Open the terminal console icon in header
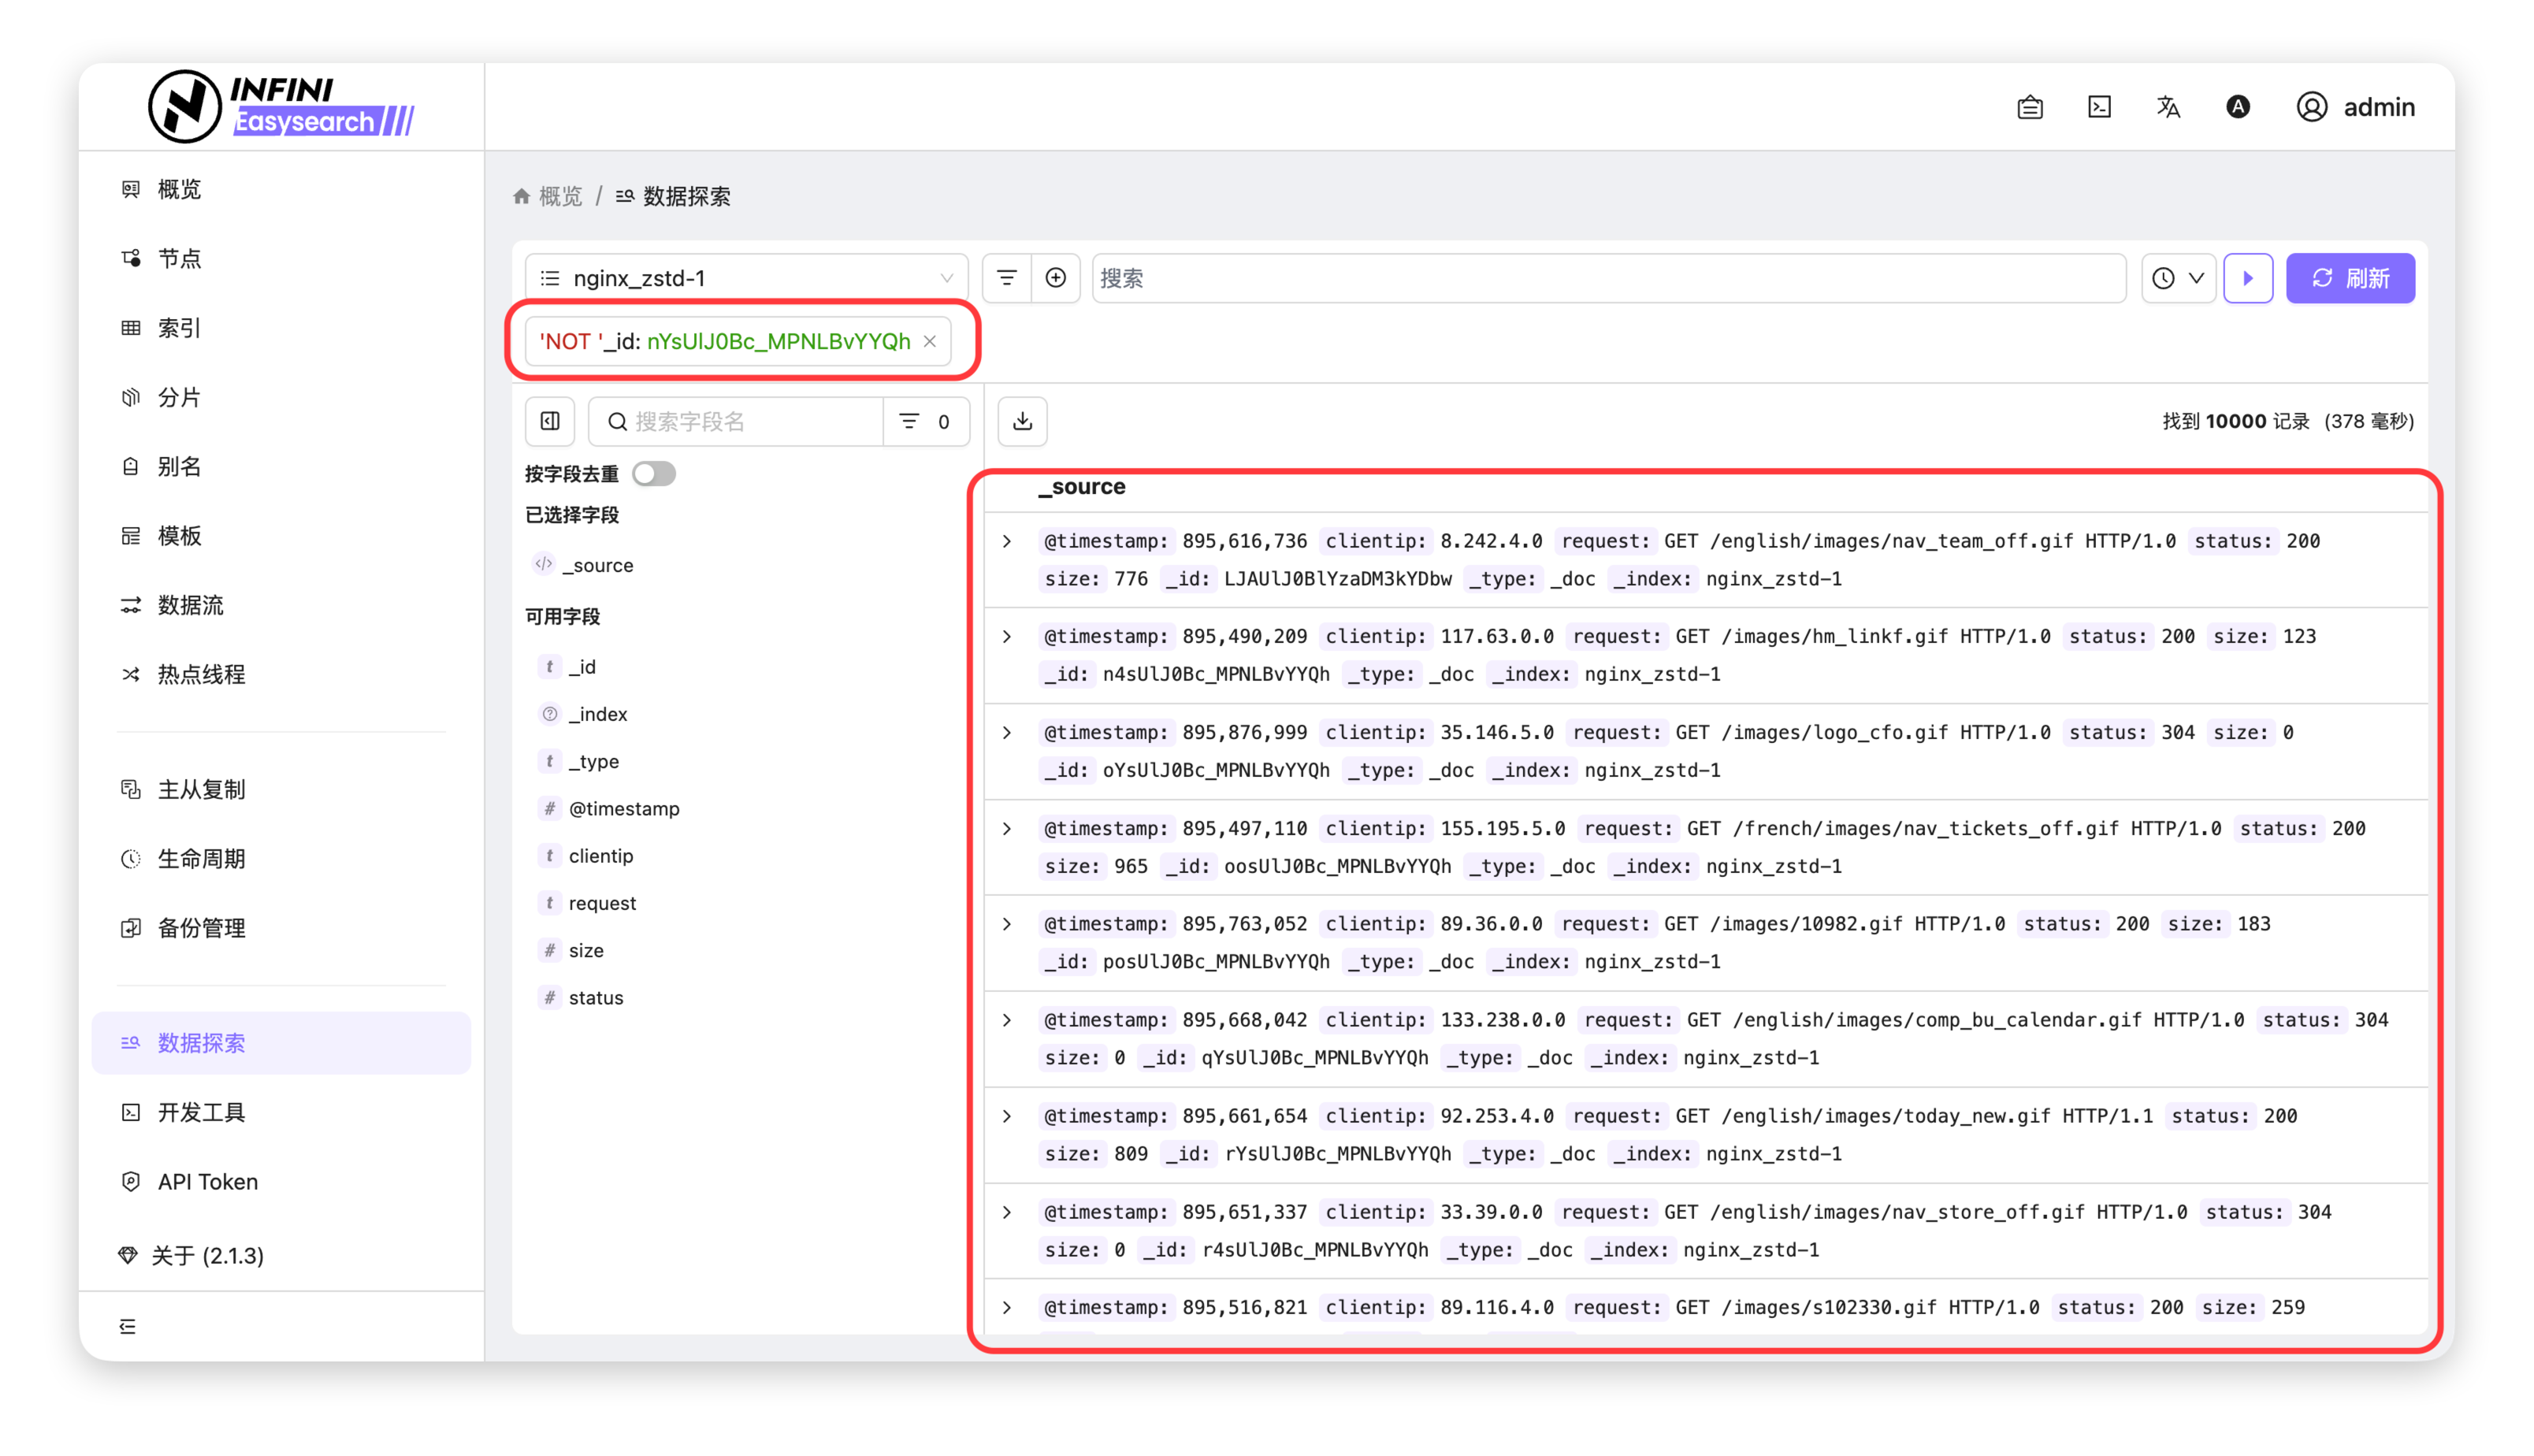Screen dimensions: 2534x1456 coord(2099,107)
